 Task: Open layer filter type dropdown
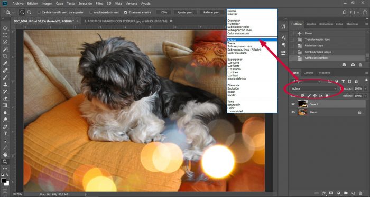pyautogui.click(x=306, y=81)
